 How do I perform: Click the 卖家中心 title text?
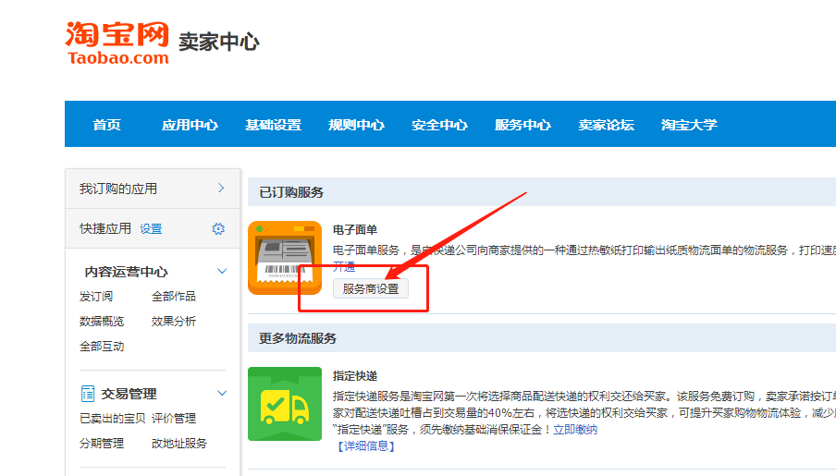(x=219, y=43)
